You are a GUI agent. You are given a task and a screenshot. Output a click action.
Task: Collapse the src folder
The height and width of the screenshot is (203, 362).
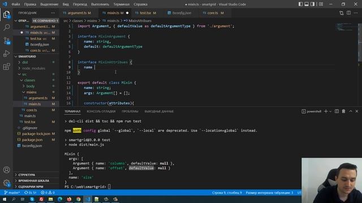pyautogui.click(x=36, y=74)
